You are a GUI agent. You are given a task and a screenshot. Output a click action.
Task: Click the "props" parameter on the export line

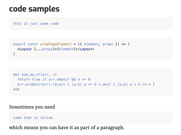click(x=108, y=44)
